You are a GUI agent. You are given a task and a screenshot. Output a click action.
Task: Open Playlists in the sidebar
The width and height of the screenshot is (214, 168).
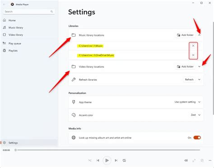tap(29, 51)
